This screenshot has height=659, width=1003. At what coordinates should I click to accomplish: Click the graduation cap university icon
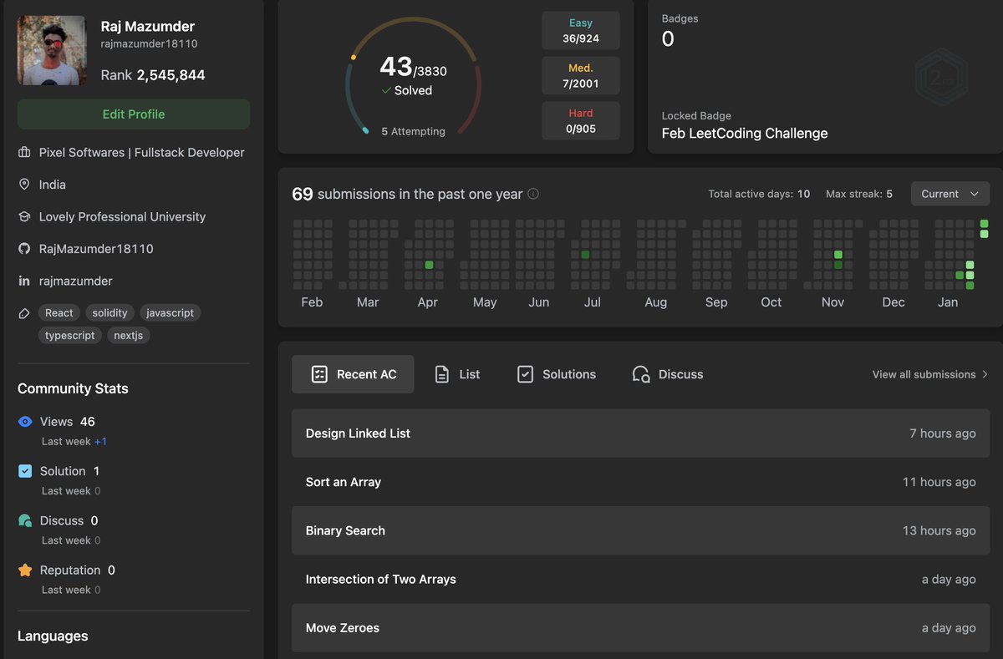[x=24, y=216]
